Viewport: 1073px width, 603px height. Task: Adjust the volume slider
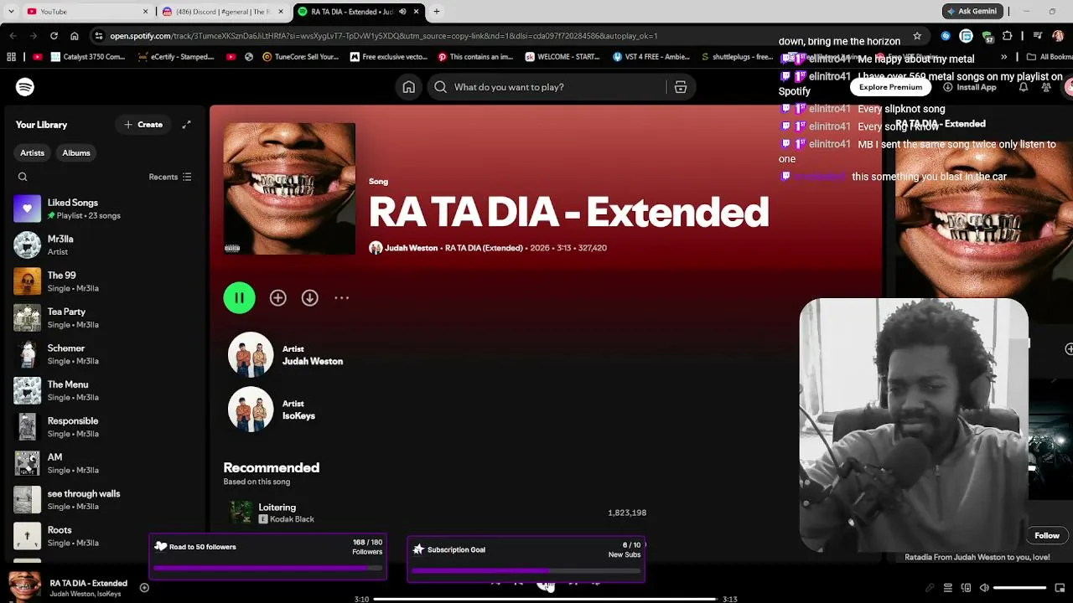(1019, 588)
